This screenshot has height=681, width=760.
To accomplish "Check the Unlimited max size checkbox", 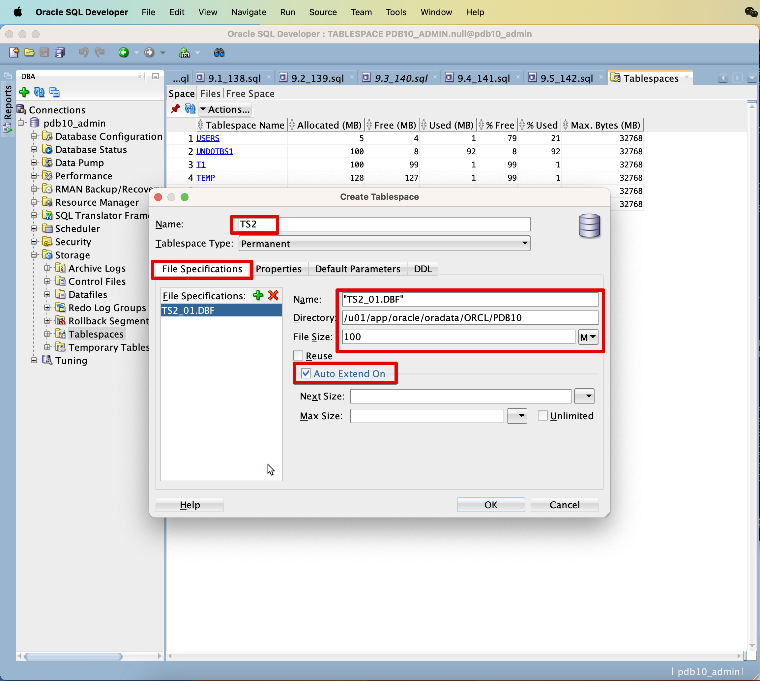I will [542, 416].
